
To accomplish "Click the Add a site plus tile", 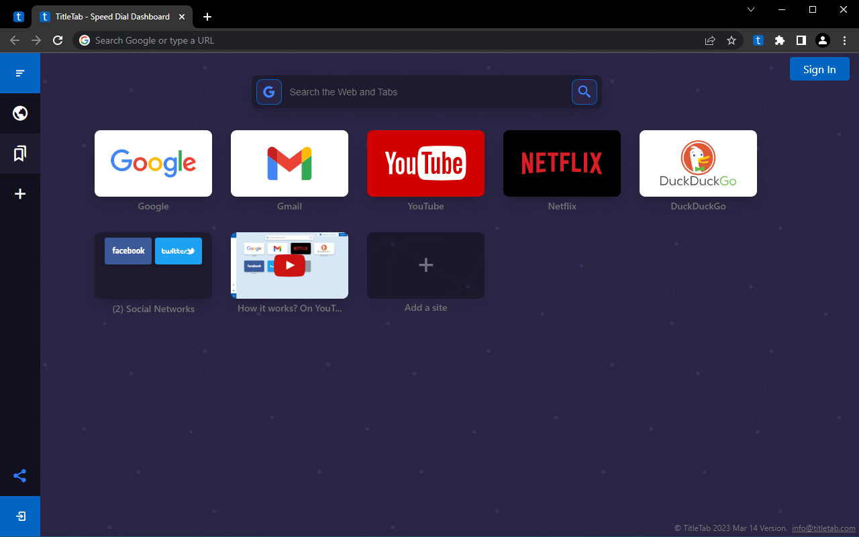I will (x=425, y=265).
